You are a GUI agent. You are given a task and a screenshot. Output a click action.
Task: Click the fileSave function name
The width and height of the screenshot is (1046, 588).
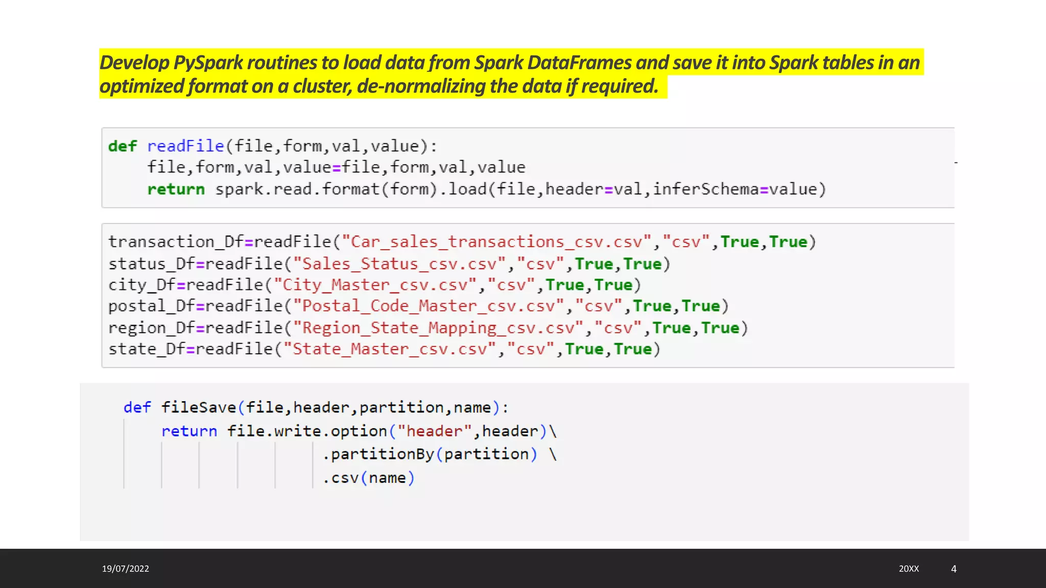point(199,407)
